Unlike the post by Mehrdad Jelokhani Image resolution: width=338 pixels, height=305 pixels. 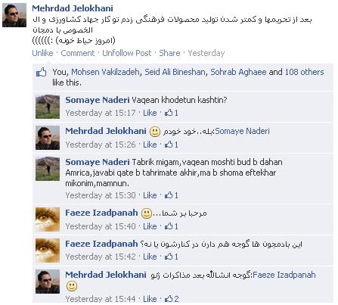[42, 53]
